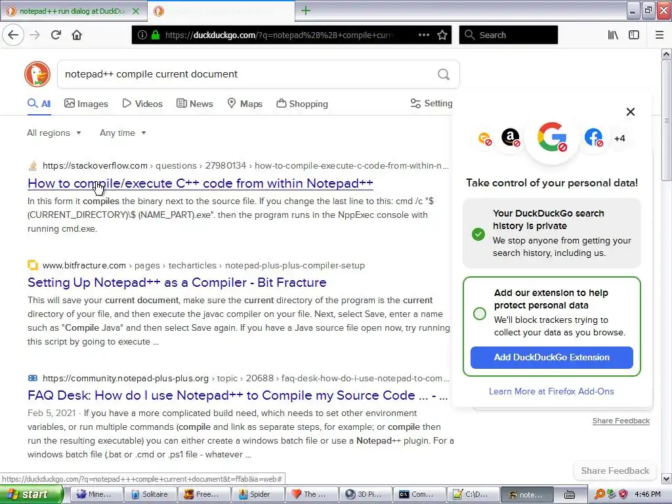Image resolution: width=672 pixels, height=504 pixels.
Task: Open a new tab with plus button
Action: point(306,10)
